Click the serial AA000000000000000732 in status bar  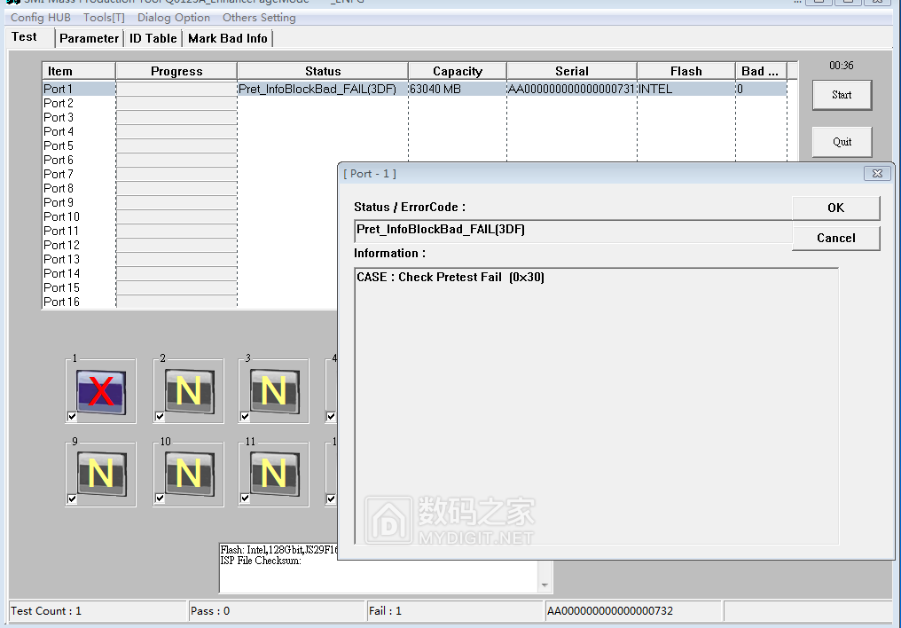(632, 611)
